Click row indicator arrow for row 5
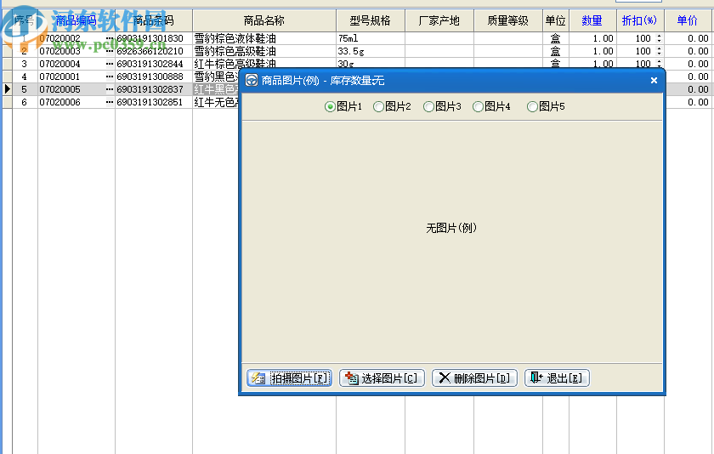The image size is (714, 454). [x=8, y=88]
